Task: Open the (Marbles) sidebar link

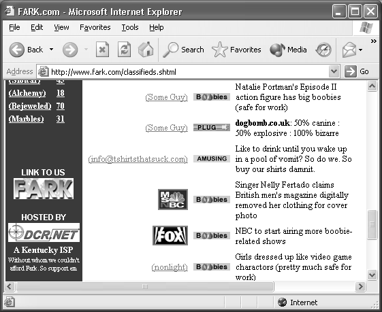Action: coord(26,119)
